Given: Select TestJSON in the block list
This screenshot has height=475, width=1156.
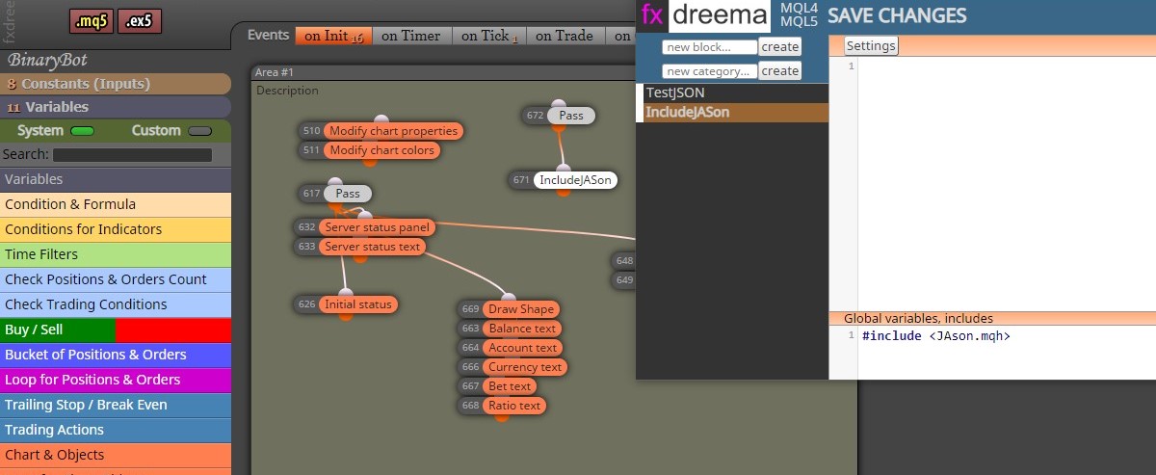Looking at the screenshot, I should click(736, 92).
